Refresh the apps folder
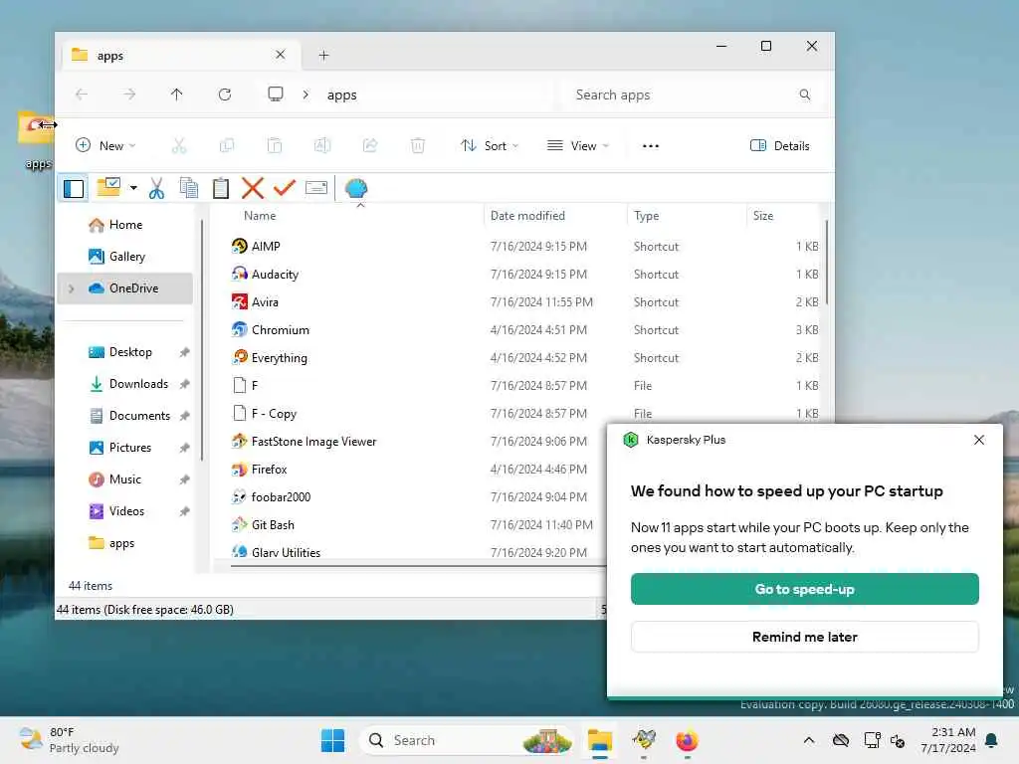This screenshot has height=764, width=1019. [x=225, y=95]
